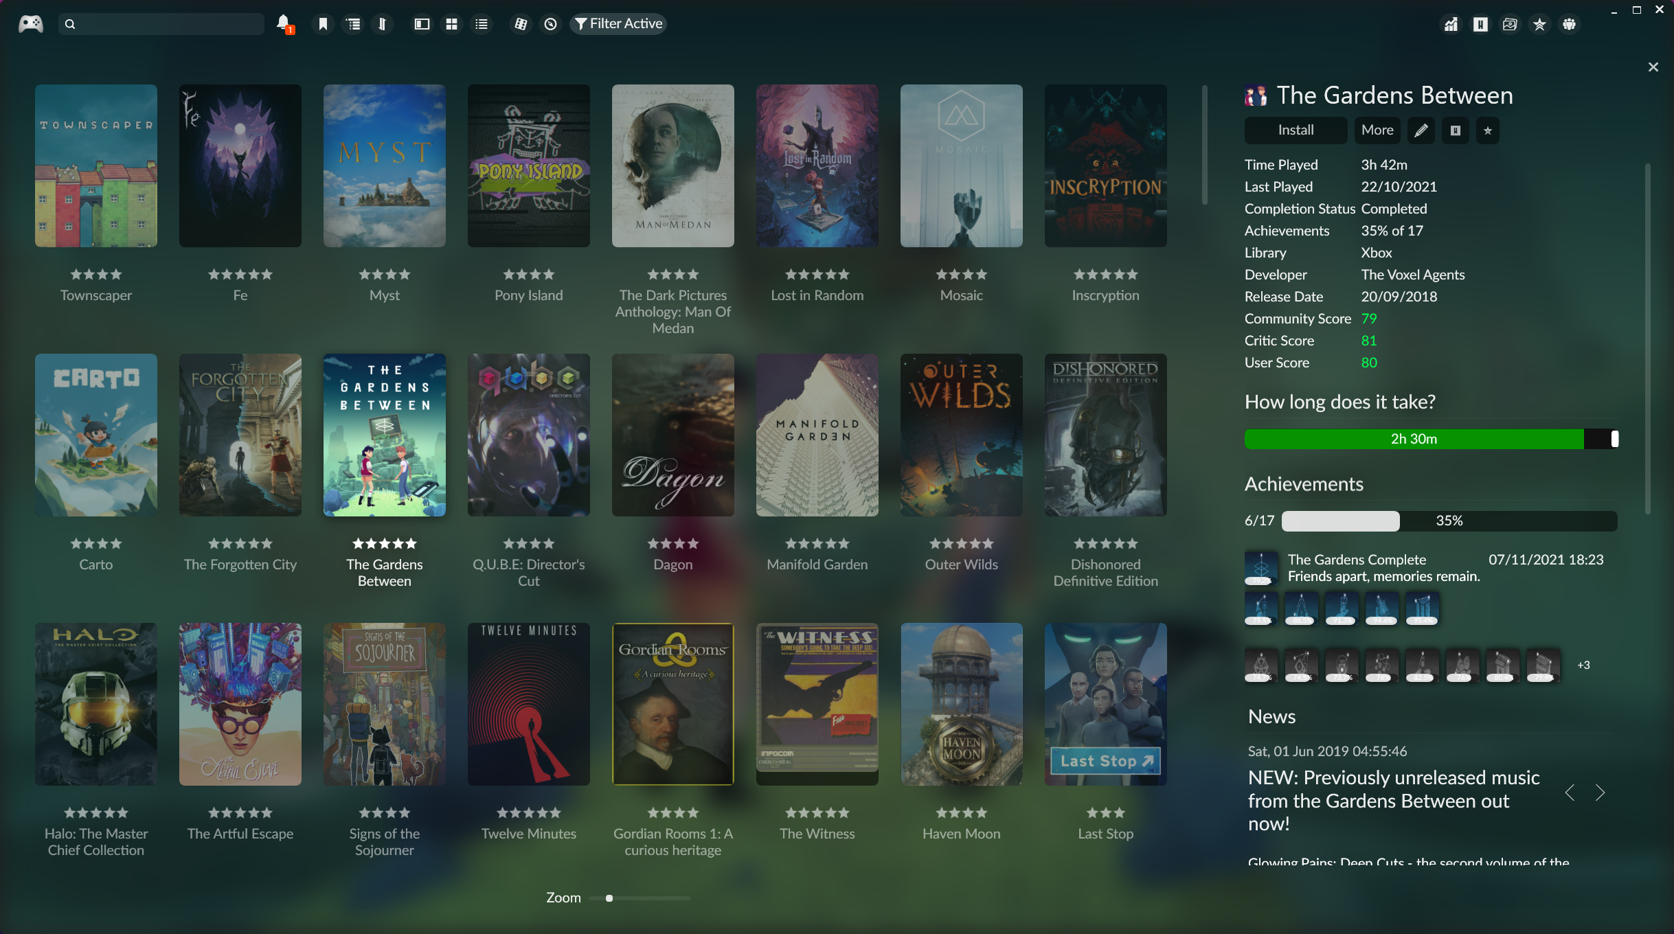The height and width of the screenshot is (934, 1674).
Task: Open the friends group icon in top bar
Action: (x=1569, y=25)
